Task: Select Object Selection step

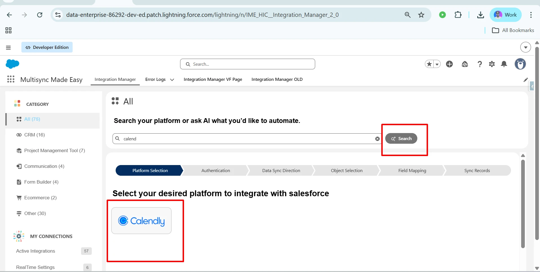Action: (x=347, y=170)
